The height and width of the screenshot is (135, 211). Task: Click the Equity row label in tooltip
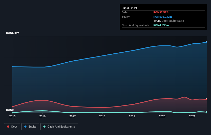coord(126,17)
